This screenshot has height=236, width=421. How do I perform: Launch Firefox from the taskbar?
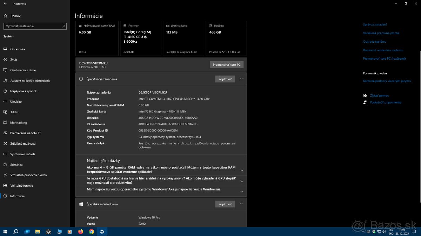click(80, 231)
